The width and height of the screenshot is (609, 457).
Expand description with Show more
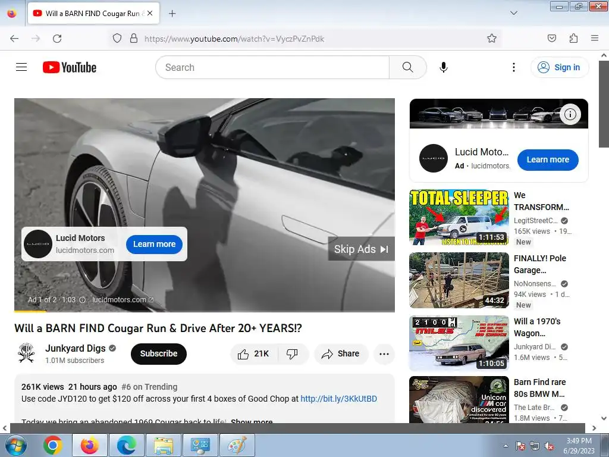click(x=252, y=421)
